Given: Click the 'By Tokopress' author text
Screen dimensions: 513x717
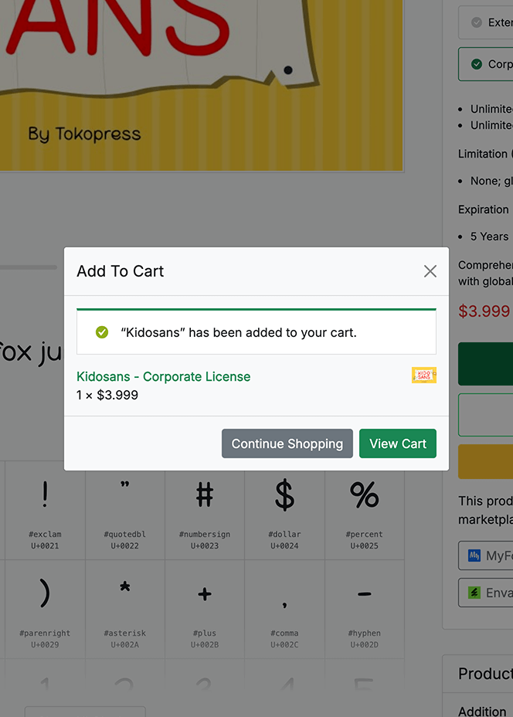Looking at the screenshot, I should point(84,134).
